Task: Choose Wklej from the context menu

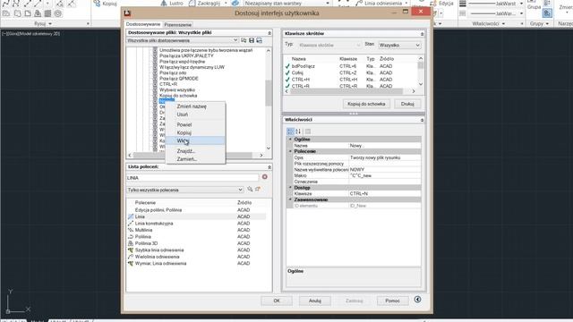Action: 195,140
